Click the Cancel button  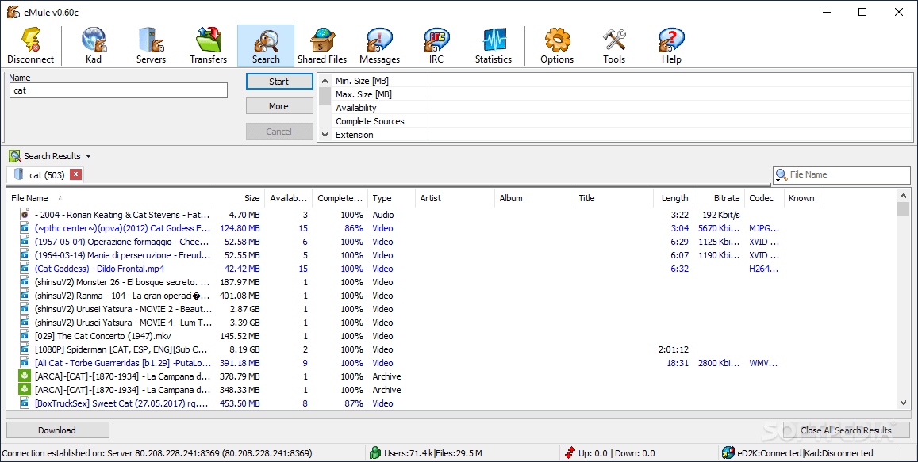279,131
